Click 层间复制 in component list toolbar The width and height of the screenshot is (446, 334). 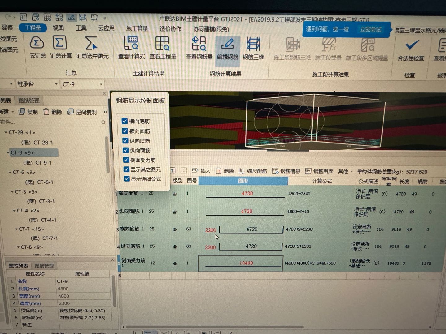point(82,112)
